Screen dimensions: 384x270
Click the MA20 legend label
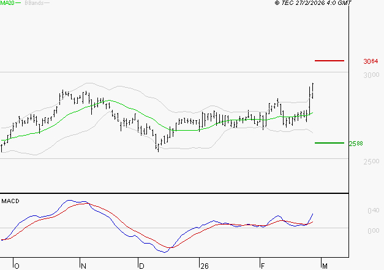point(7,3)
